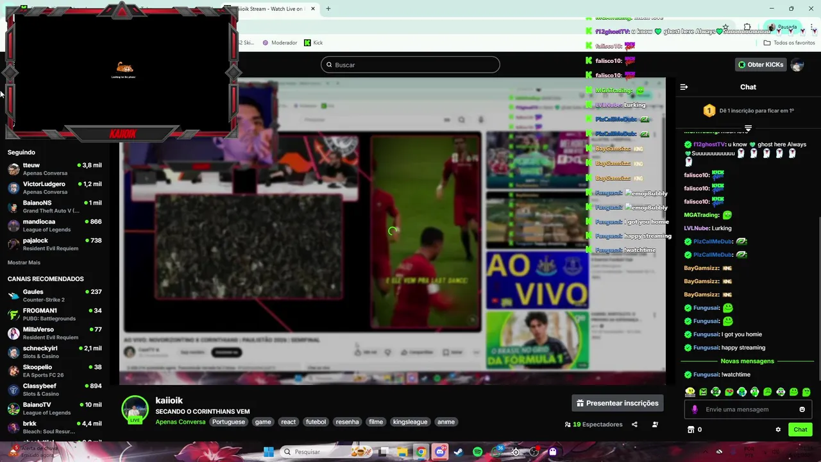
Task: Click the gift icon in Presentear inscrições
Action: pos(580,403)
